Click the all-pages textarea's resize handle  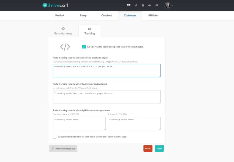coord(160,76)
